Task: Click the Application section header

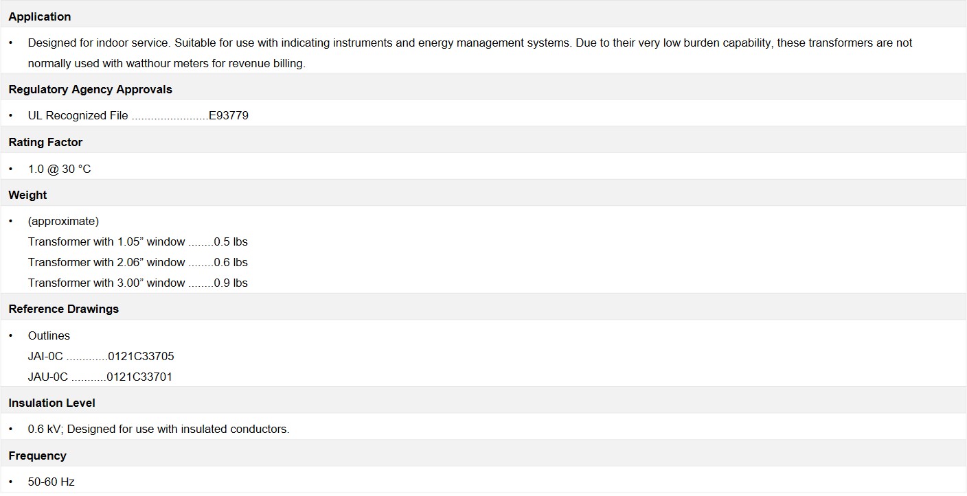Action: tap(40, 16)
